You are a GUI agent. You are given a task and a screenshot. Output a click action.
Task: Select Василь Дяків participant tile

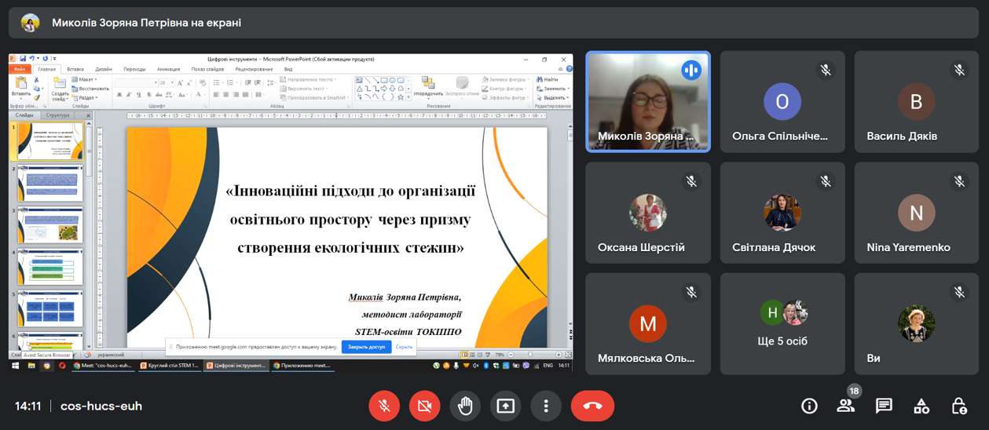pyautogui.click(x=917, y=101)
